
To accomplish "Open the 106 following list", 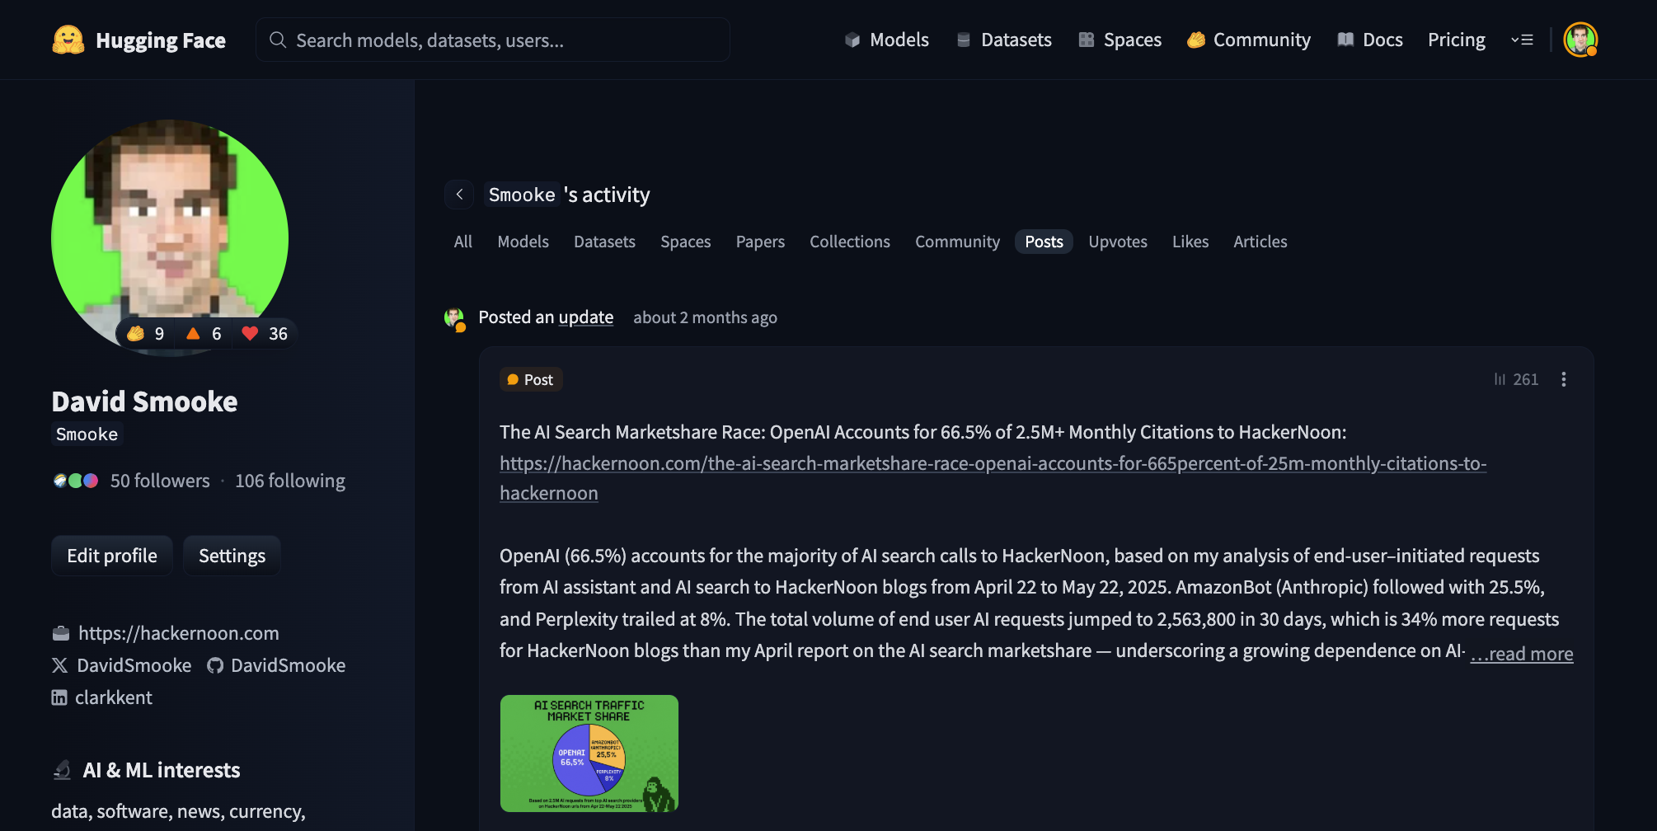I will 290,481.
